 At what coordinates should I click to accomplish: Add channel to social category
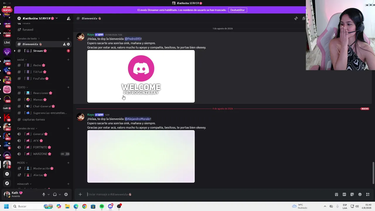tap(68, 60)
